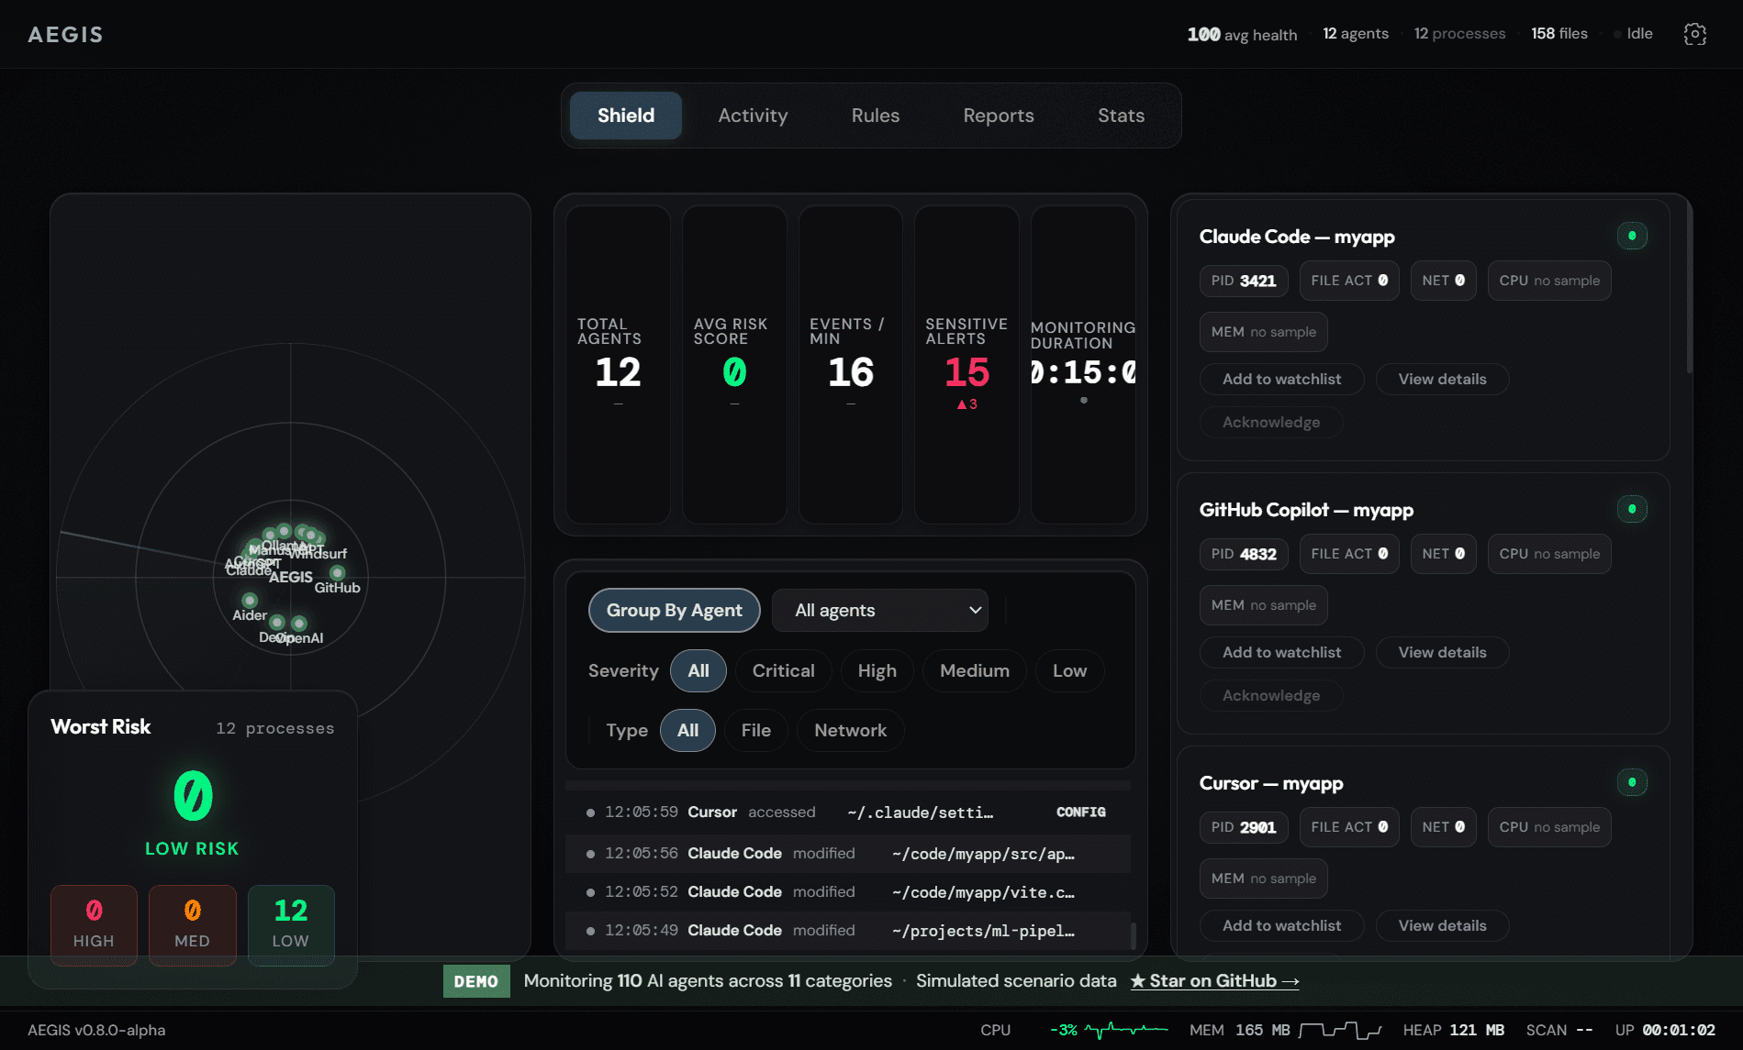The image size is (1743, 1050).
Task: Click the Total Agents stat card
Action: 618,365
